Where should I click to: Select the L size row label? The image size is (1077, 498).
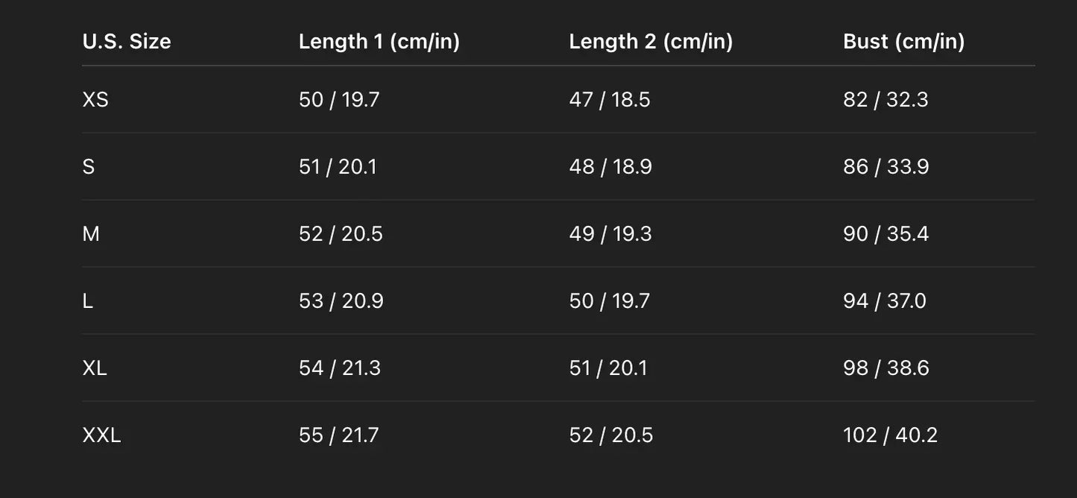[88, 300]
